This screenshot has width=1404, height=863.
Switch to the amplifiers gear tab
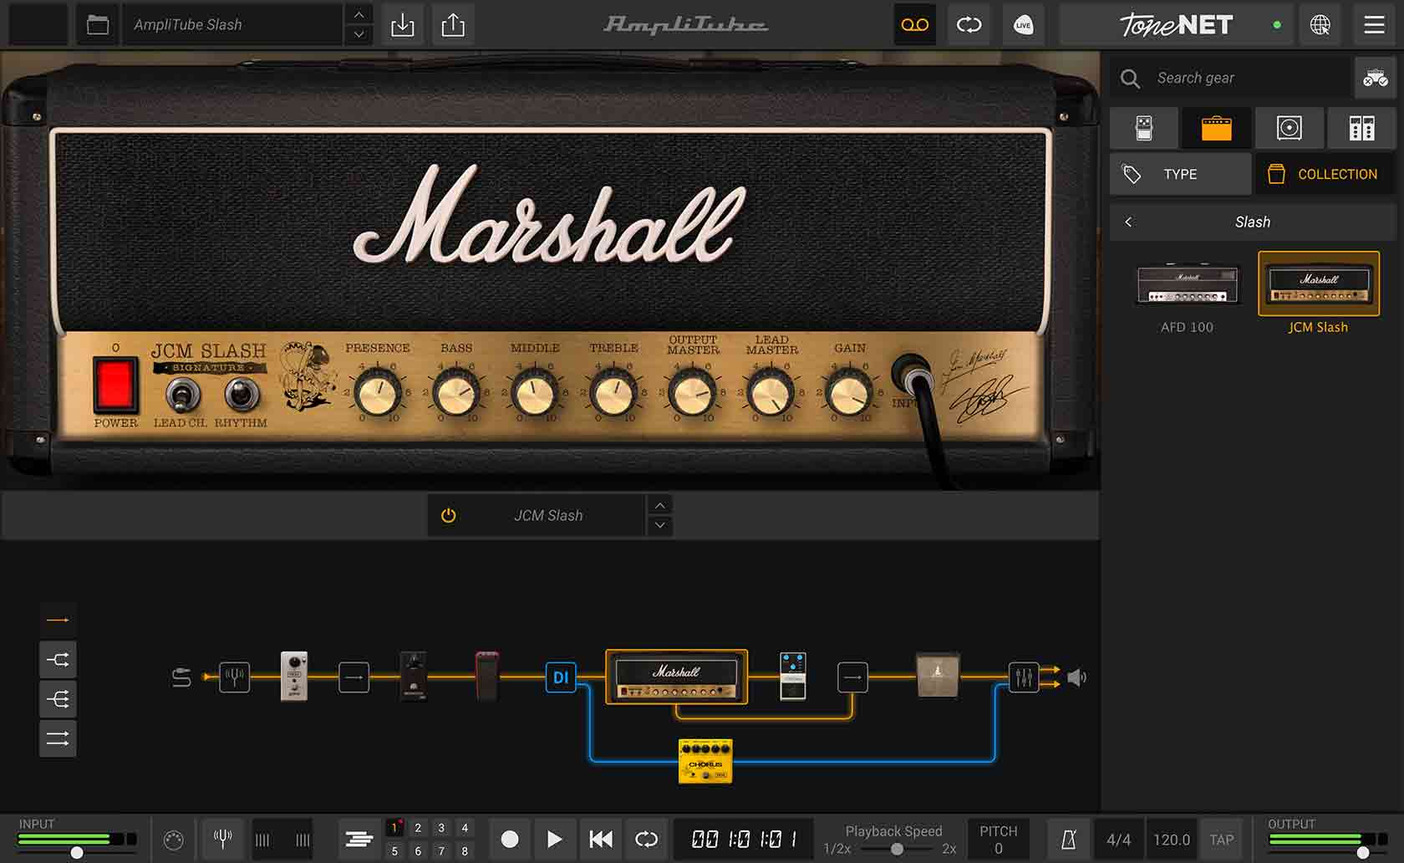pyautogui.click(x=1217, y=128)
